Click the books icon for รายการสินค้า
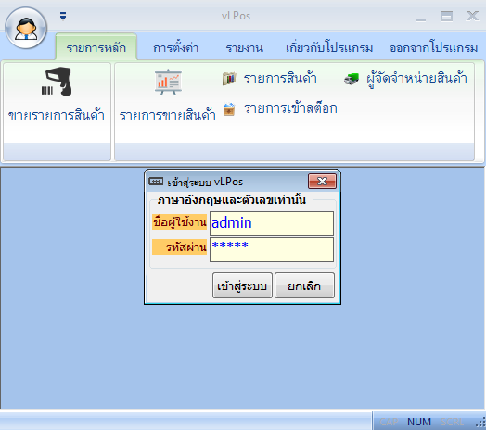This screenshot has height=430, width=486. coord(229,79)
